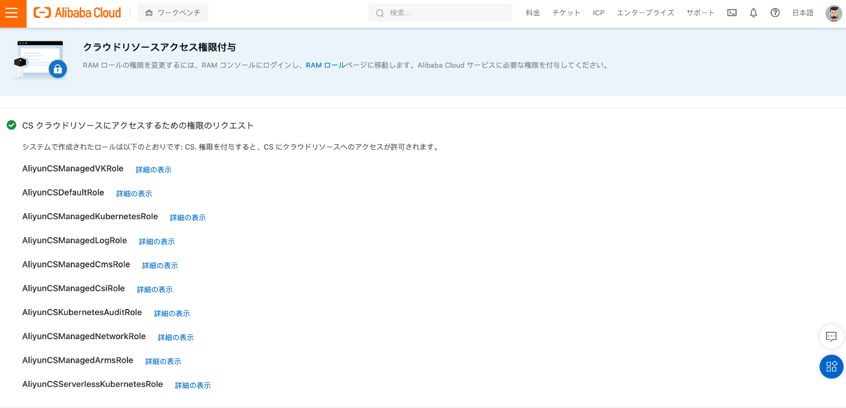This screenshot has height=408, width=846.
Task: Open the Cloud Shell terminal icon
Action: pyautogui.click(x=732, y=13)
